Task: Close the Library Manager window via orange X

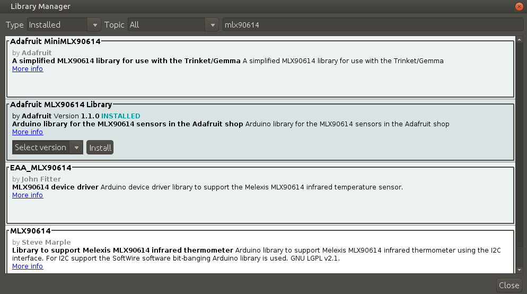Action: point(519,7)
